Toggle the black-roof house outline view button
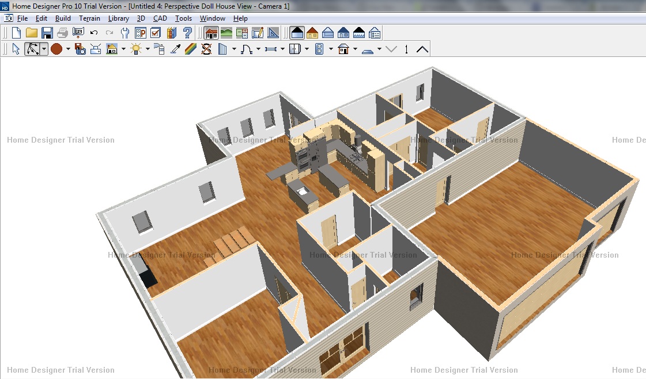The height and width of the screenshot is (379, 646). click(x=297, y=33)
